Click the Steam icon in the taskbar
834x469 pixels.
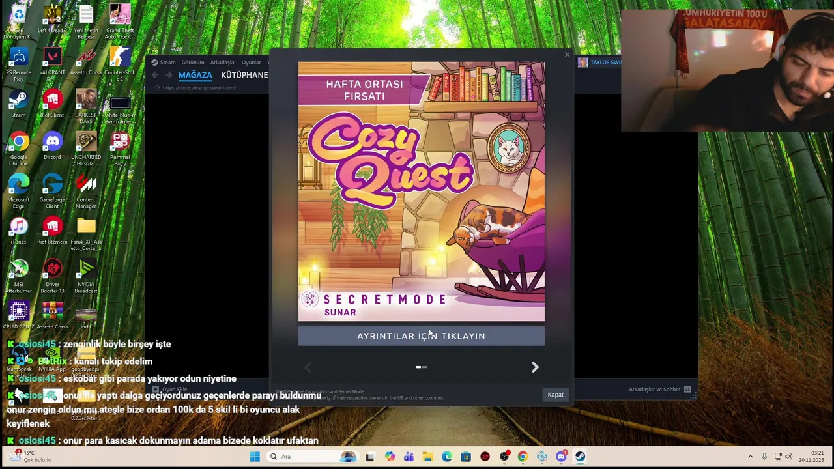(580, 457)
